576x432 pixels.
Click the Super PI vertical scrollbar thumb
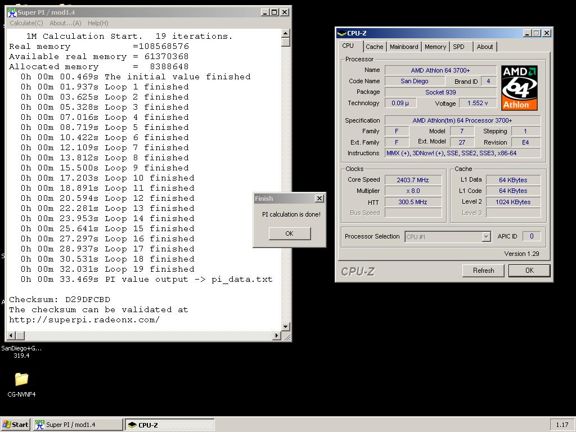(x=286, y=42)
